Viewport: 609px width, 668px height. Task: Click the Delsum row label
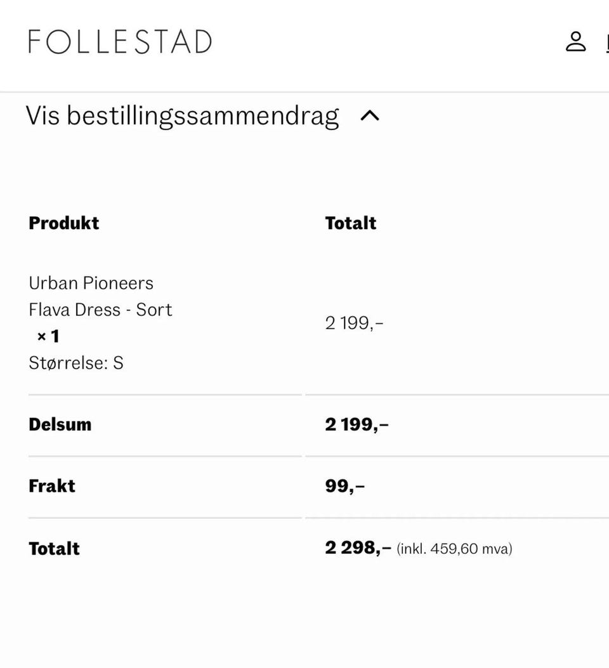click(60, 424)
